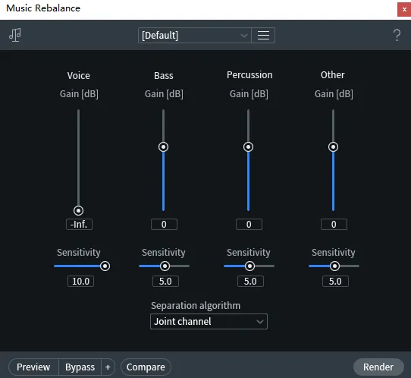Screen dimensions: 411x378
Task: Click the Compare button
Action: click(x=146, y=367)
